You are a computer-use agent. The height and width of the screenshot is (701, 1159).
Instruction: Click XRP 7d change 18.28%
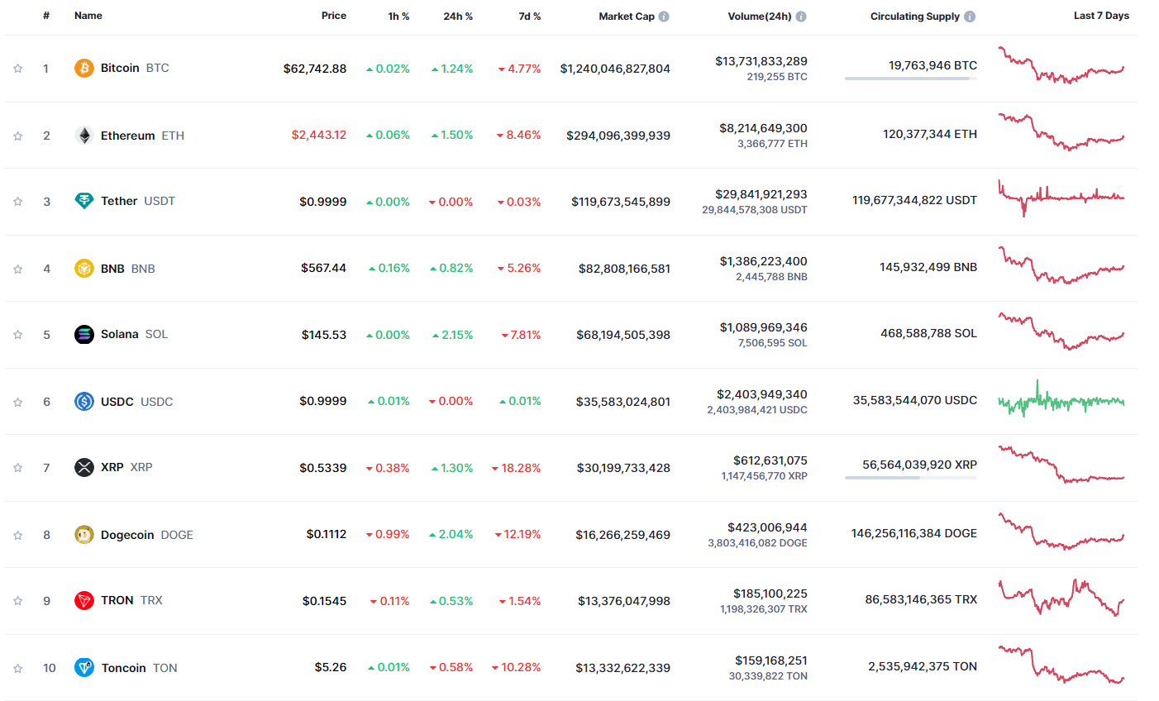516,468
